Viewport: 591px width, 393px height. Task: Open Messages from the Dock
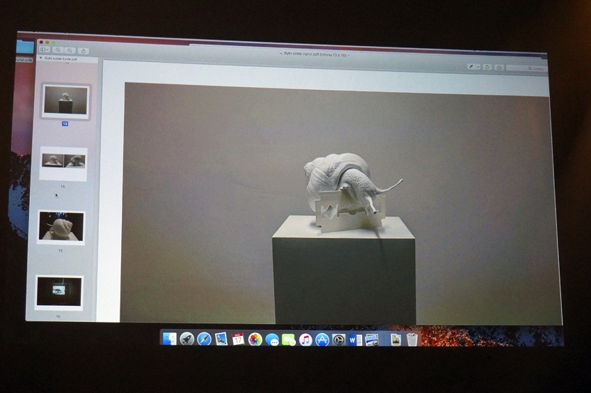tap(271, 340)
